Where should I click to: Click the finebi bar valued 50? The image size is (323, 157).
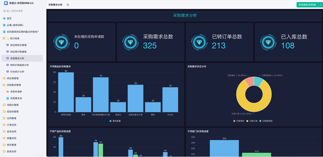point(170,100)
